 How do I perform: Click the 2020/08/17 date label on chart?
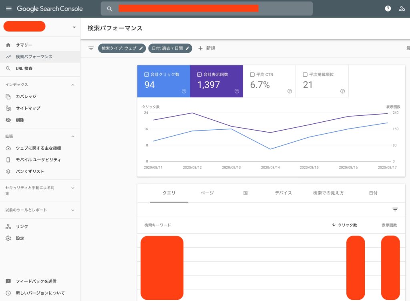coord(387,167)
